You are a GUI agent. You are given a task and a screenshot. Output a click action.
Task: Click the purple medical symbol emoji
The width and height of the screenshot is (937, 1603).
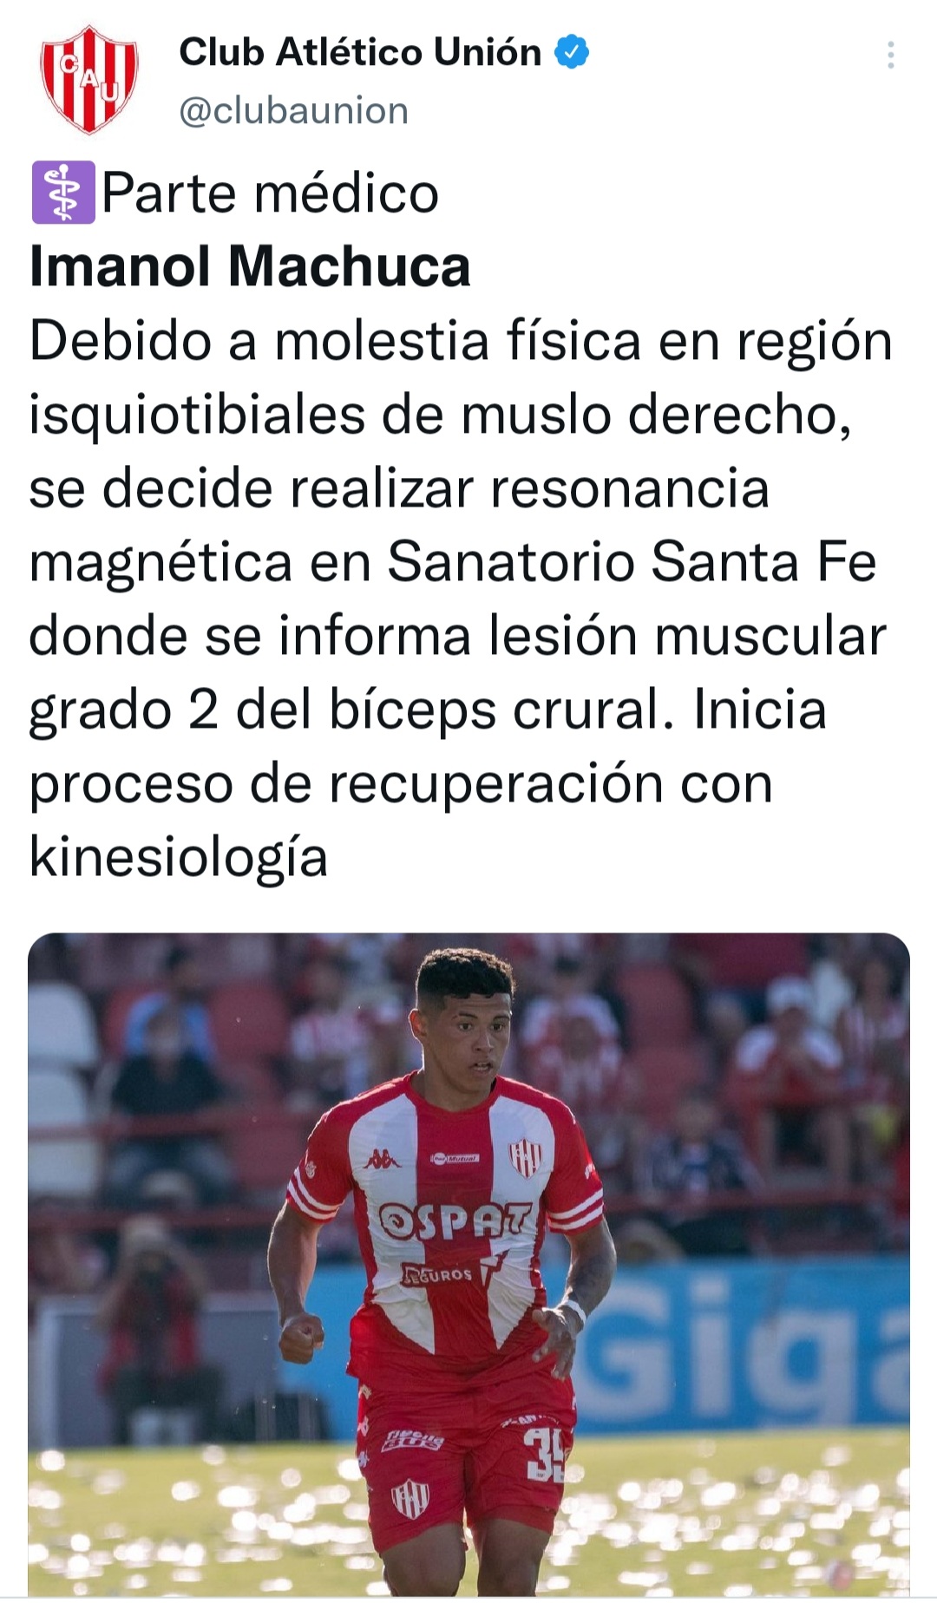click(63, 193)
